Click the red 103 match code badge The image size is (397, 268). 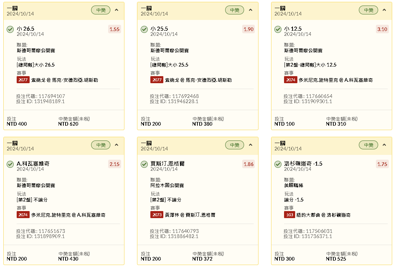[x=290, y=215]
